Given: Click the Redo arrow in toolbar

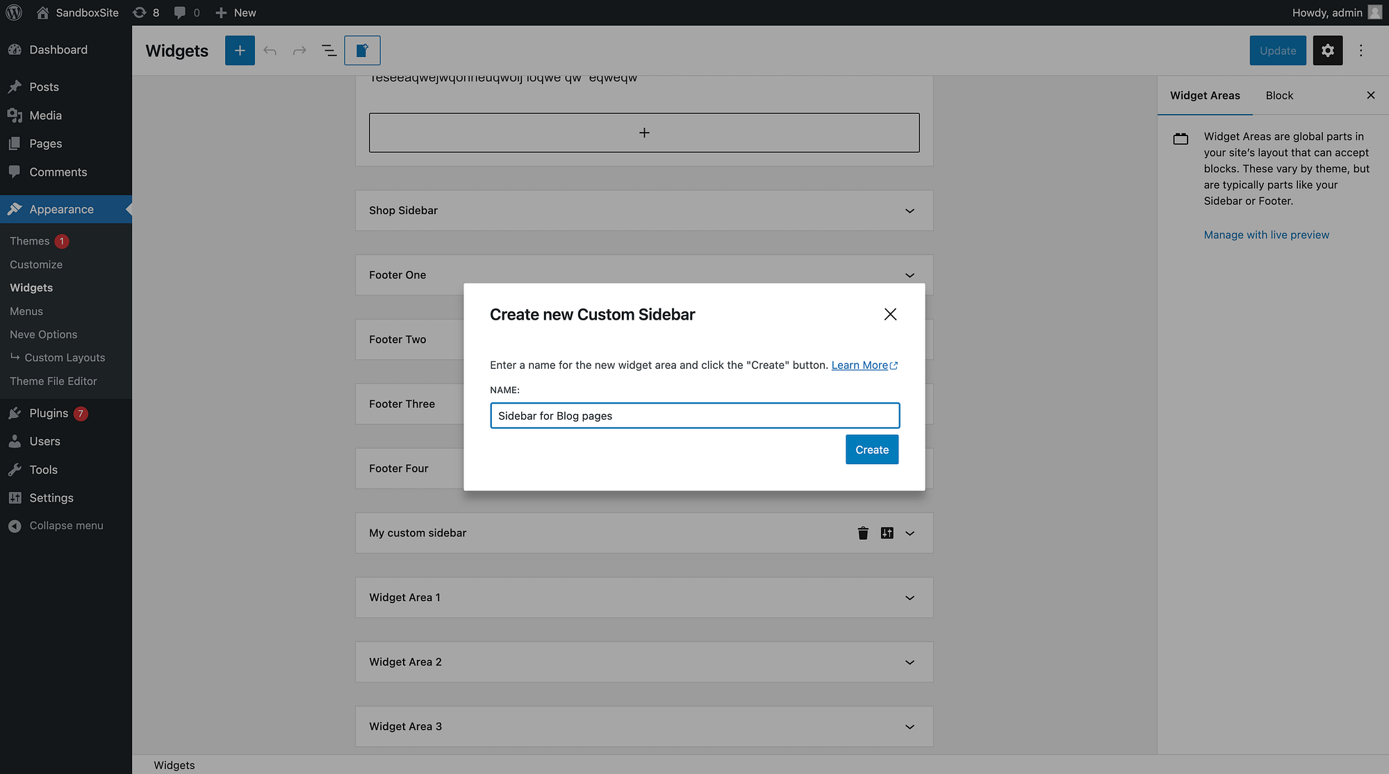Looking at the screenshot, I should tap(299, 51).
